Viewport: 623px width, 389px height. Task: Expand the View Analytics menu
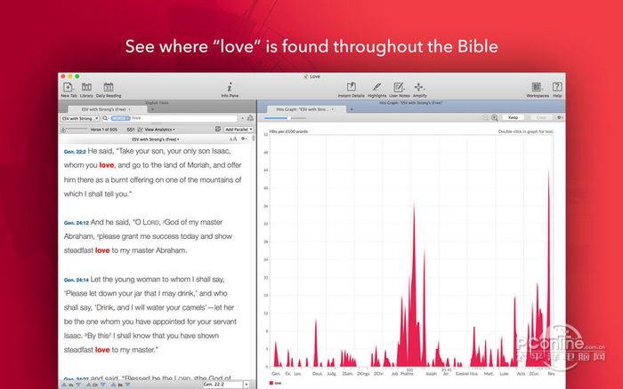(x=159, y=130)
